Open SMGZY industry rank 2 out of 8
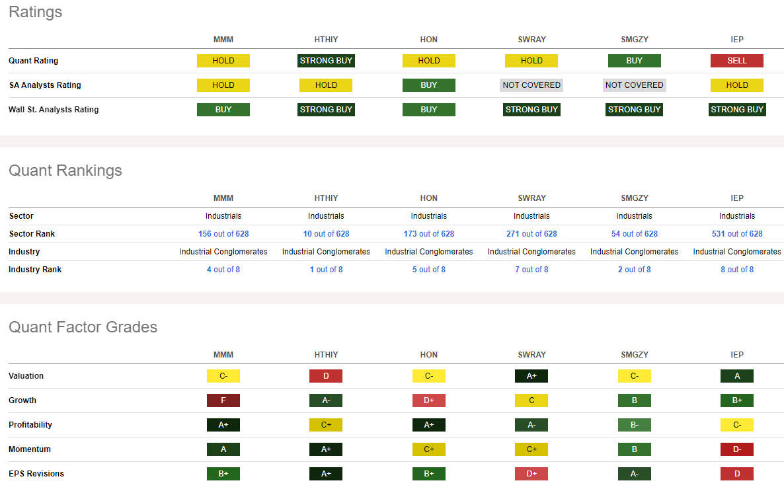This screenshot has width=784, height=491. tap(634, 270)
